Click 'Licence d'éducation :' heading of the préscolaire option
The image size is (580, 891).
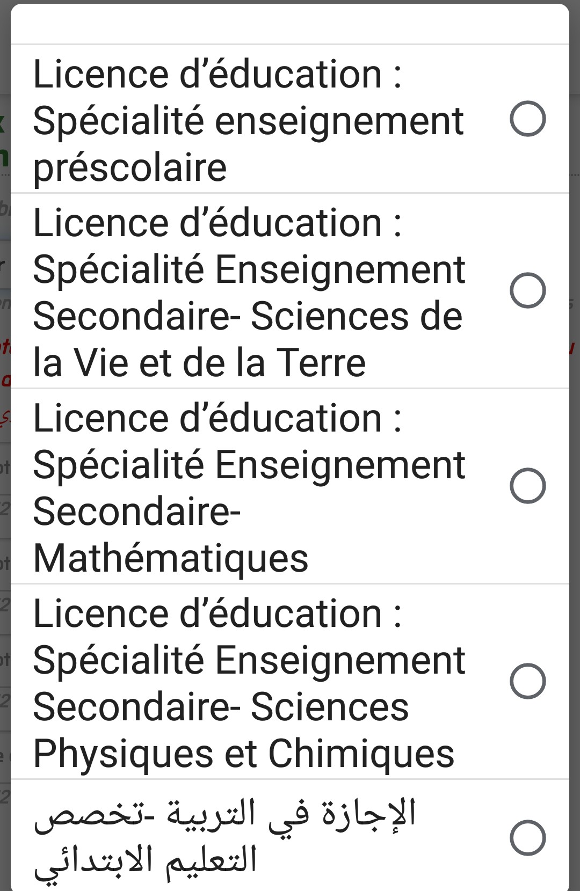point(217,74)
